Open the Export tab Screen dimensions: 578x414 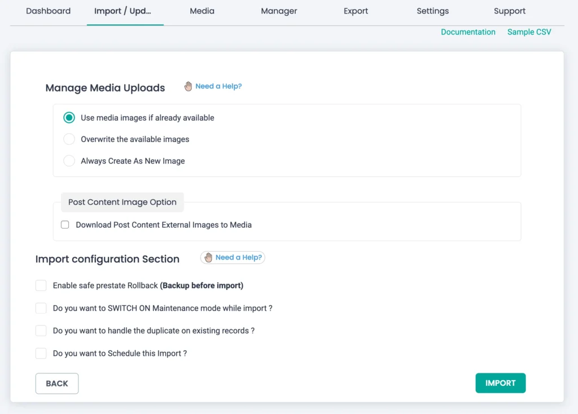356,11
